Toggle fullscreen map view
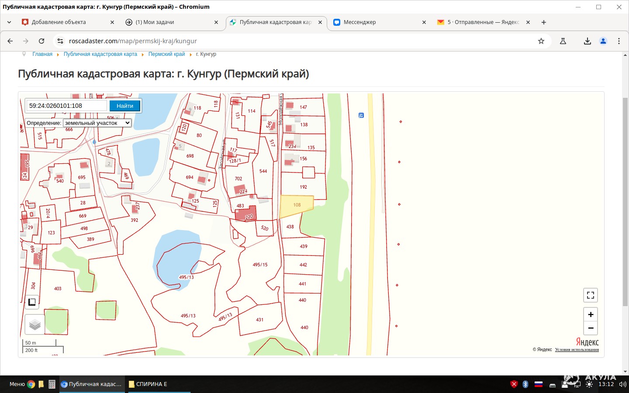Image resolution: width=629 pixels, height=393 pixels. (590, 295)
